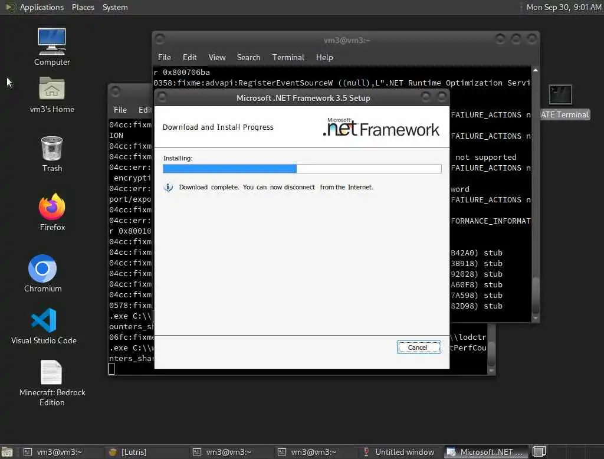The width and height of the screenshot is (604, 459).
Task: Click the .NET Framework logo
Action: pos(381,127)
